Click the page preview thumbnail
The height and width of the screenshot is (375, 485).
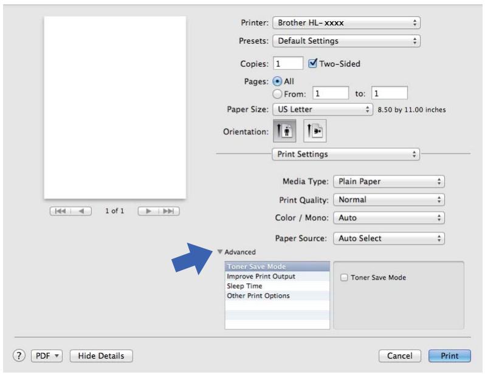point(115,107)
